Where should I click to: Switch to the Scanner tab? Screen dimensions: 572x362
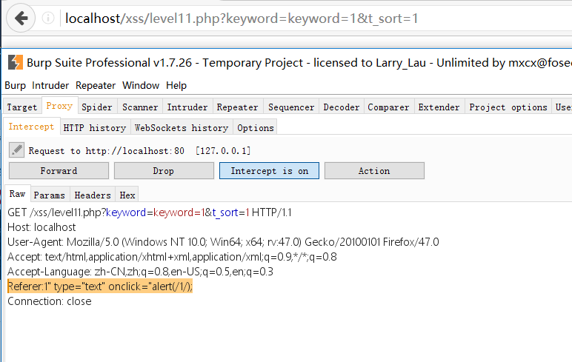[140, 107]
